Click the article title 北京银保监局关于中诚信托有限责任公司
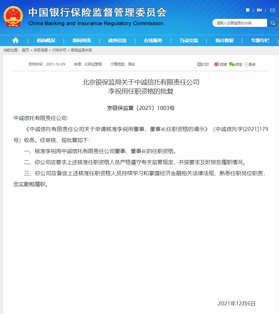 pos(141,82)
